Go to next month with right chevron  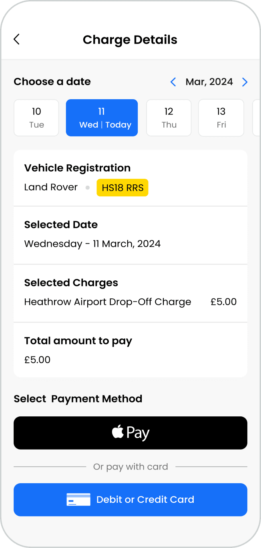(x=245, y=82)
